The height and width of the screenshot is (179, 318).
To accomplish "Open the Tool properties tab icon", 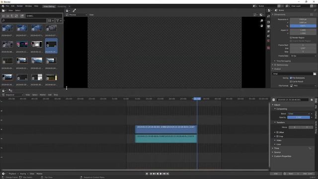I will pos(268,16).
